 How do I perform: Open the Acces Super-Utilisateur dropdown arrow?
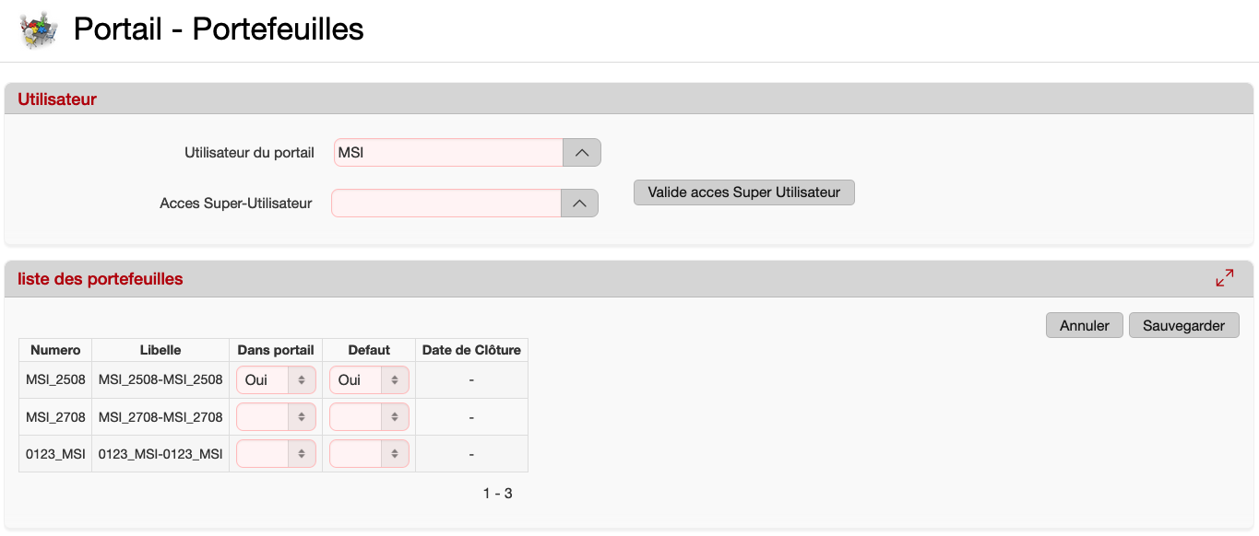tap(579, 204)
